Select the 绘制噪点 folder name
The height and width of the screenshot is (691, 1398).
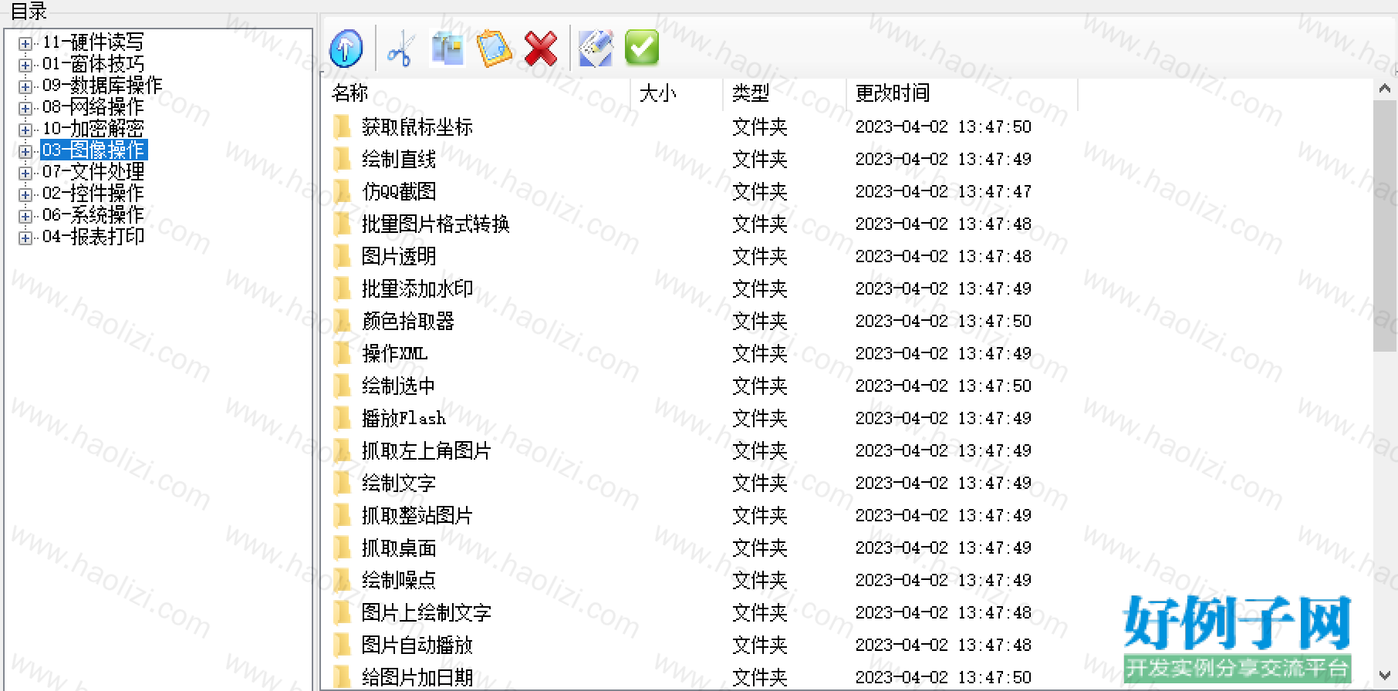click(399, 580)
